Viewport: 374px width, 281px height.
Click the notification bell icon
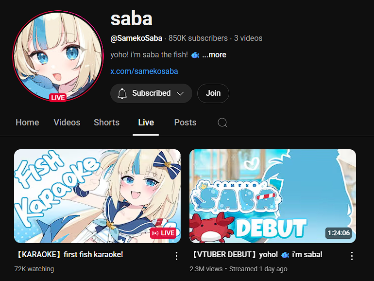pos(122,93)
